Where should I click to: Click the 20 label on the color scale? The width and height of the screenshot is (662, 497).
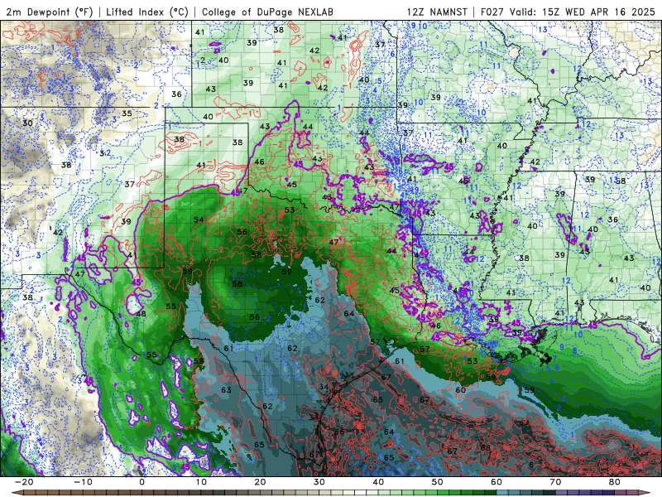coord(260,482)
